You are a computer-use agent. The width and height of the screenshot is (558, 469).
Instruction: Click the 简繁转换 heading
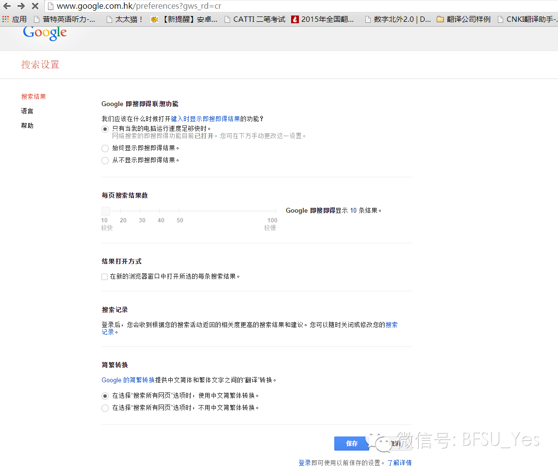click(x=115, y=365)
